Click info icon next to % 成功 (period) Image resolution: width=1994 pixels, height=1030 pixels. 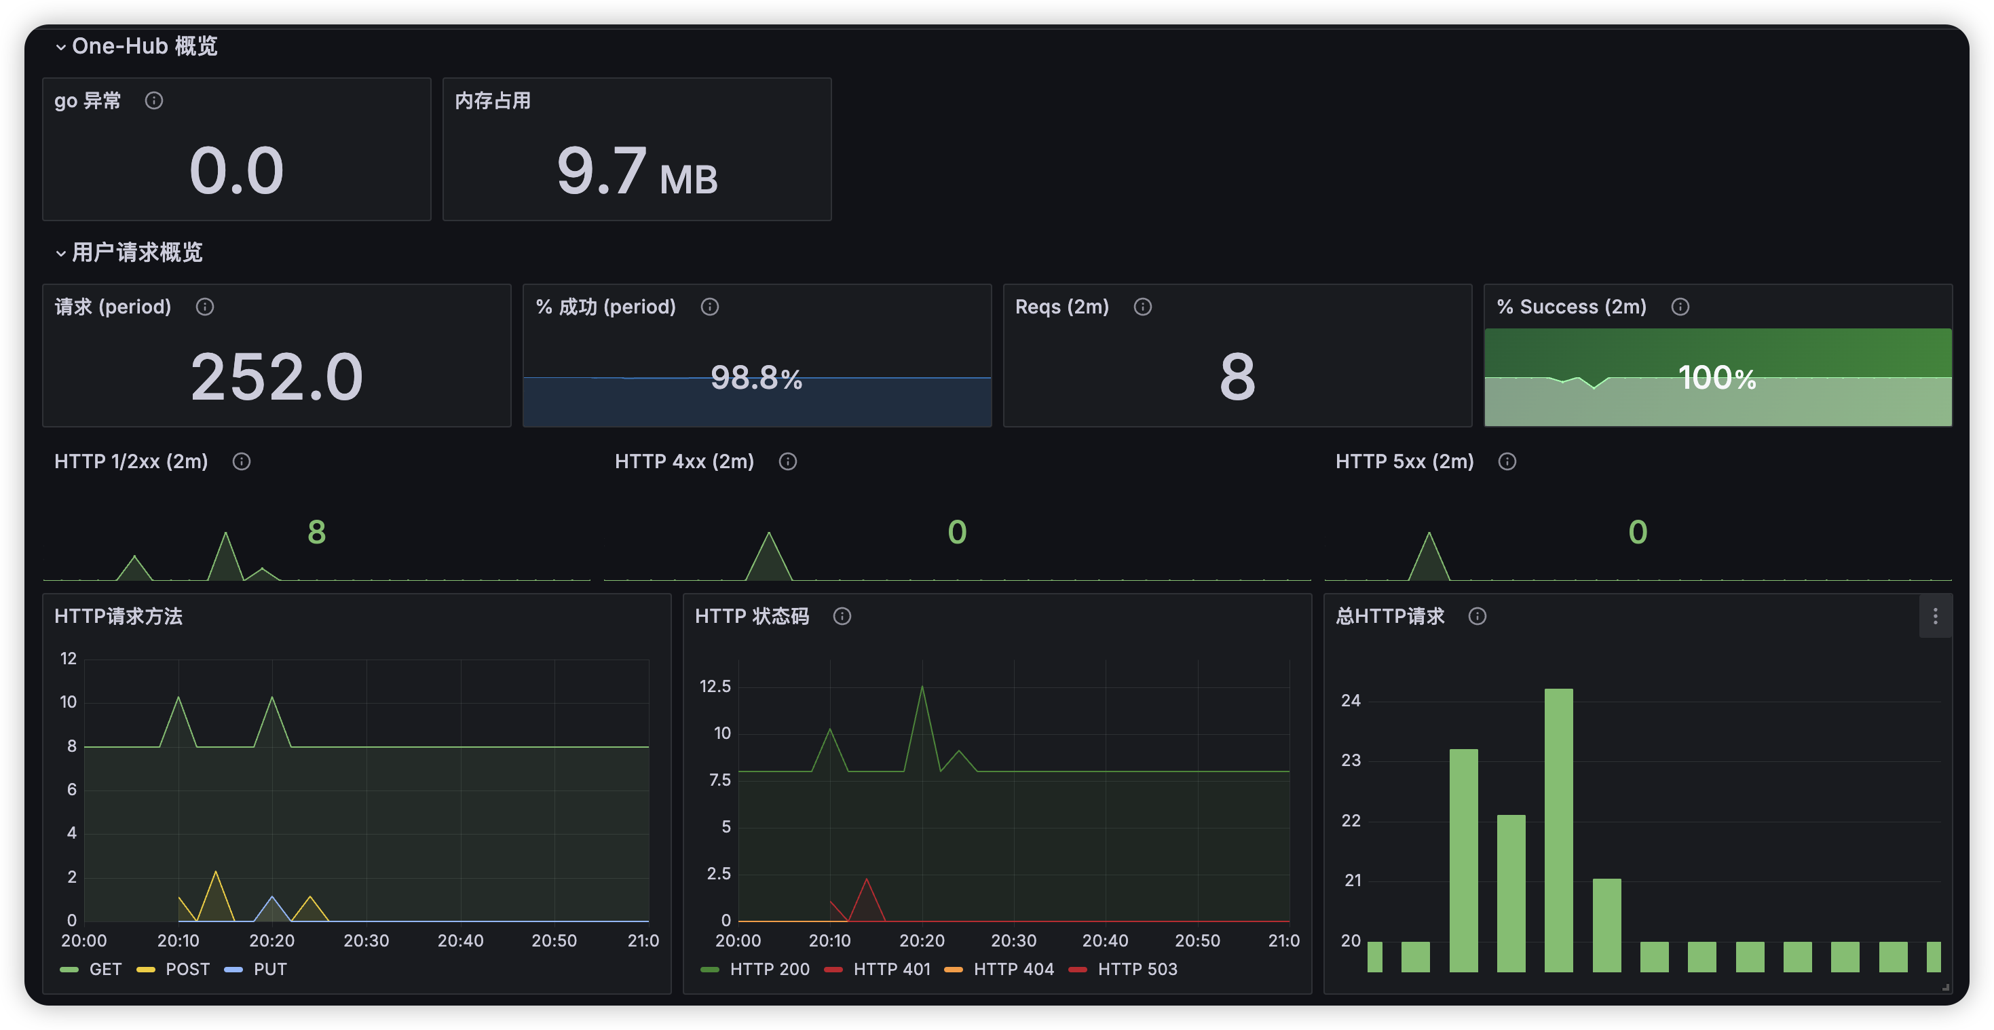710,307
